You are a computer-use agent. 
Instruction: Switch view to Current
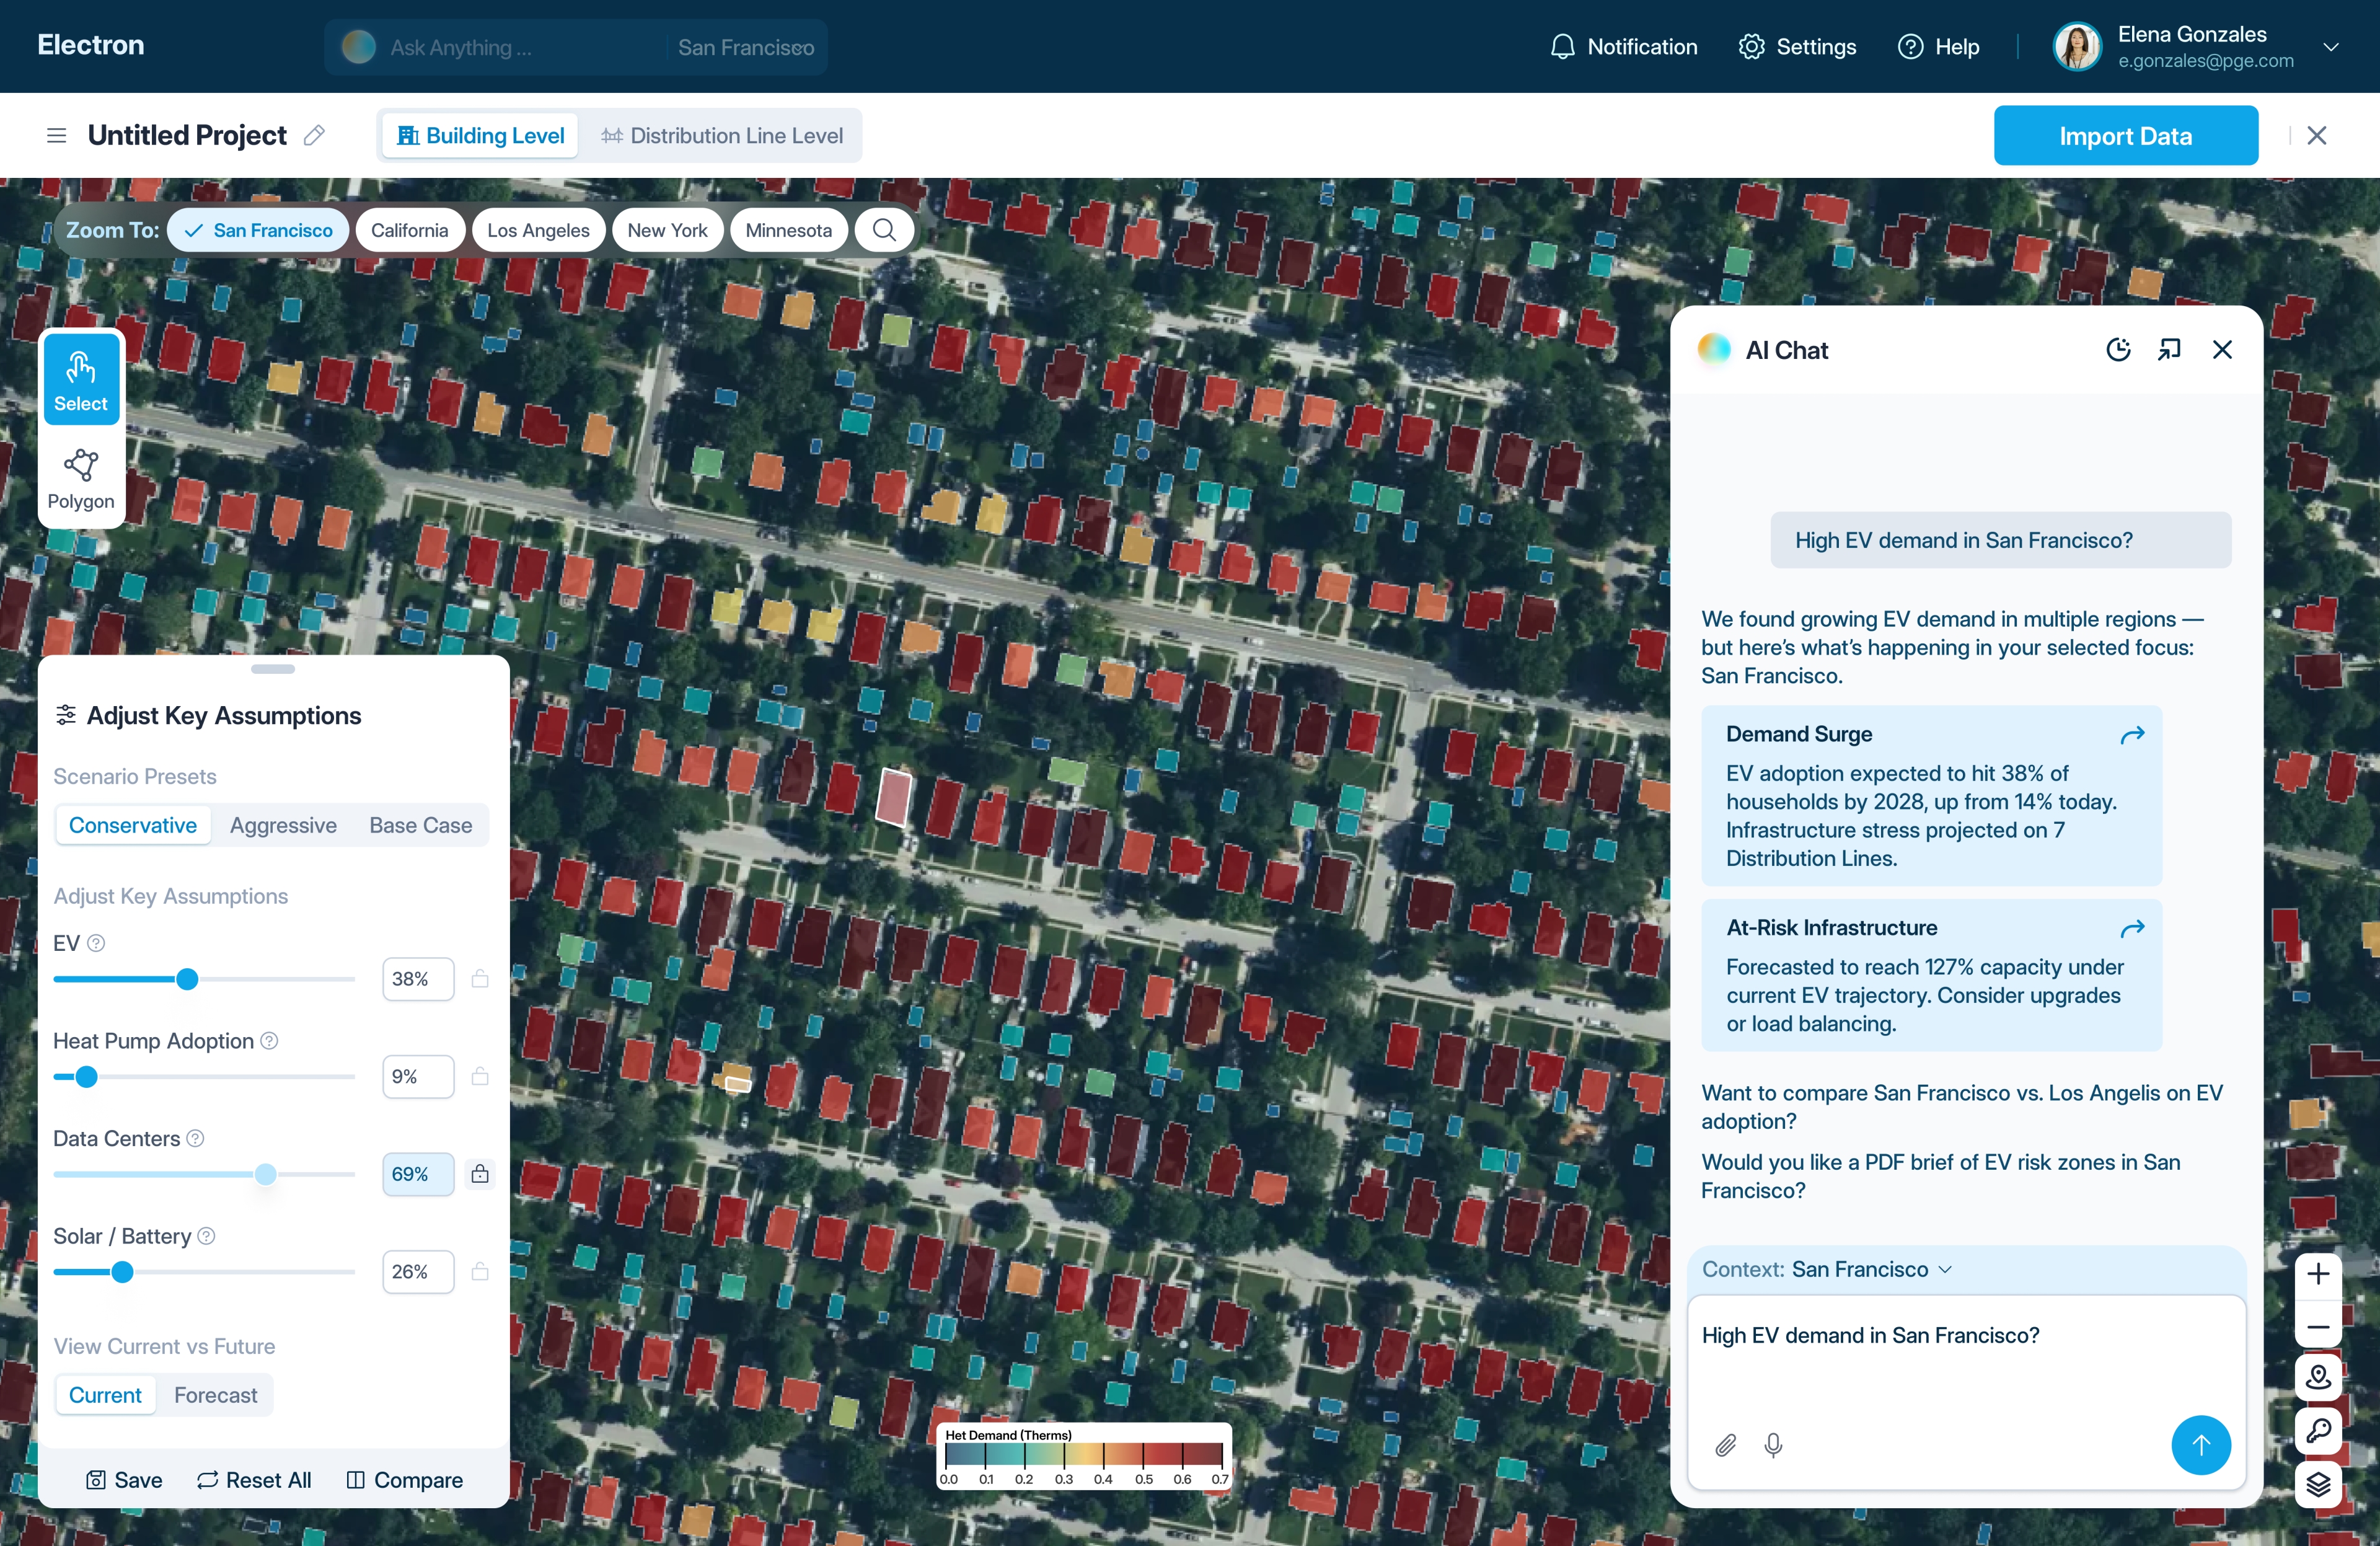[105, 1395]
